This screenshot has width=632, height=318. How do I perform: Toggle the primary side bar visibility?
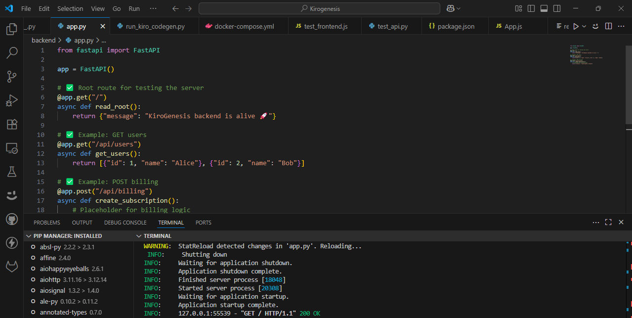point(531,8)
